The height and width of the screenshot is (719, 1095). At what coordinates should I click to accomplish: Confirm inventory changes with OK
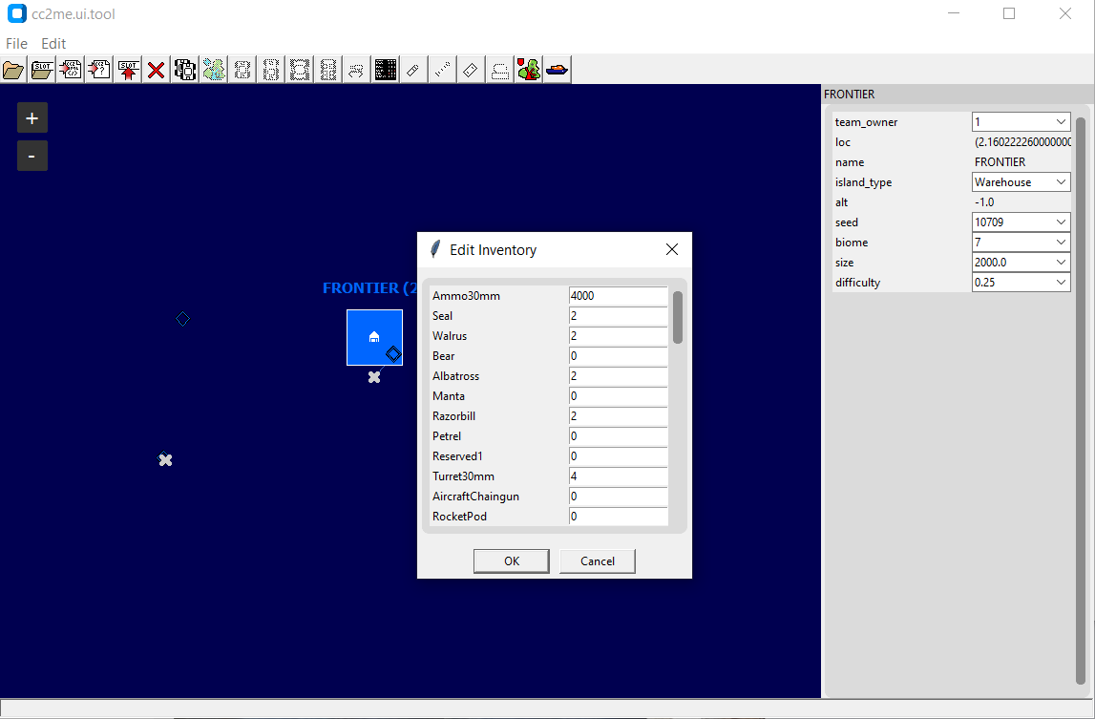click(511, 560)
